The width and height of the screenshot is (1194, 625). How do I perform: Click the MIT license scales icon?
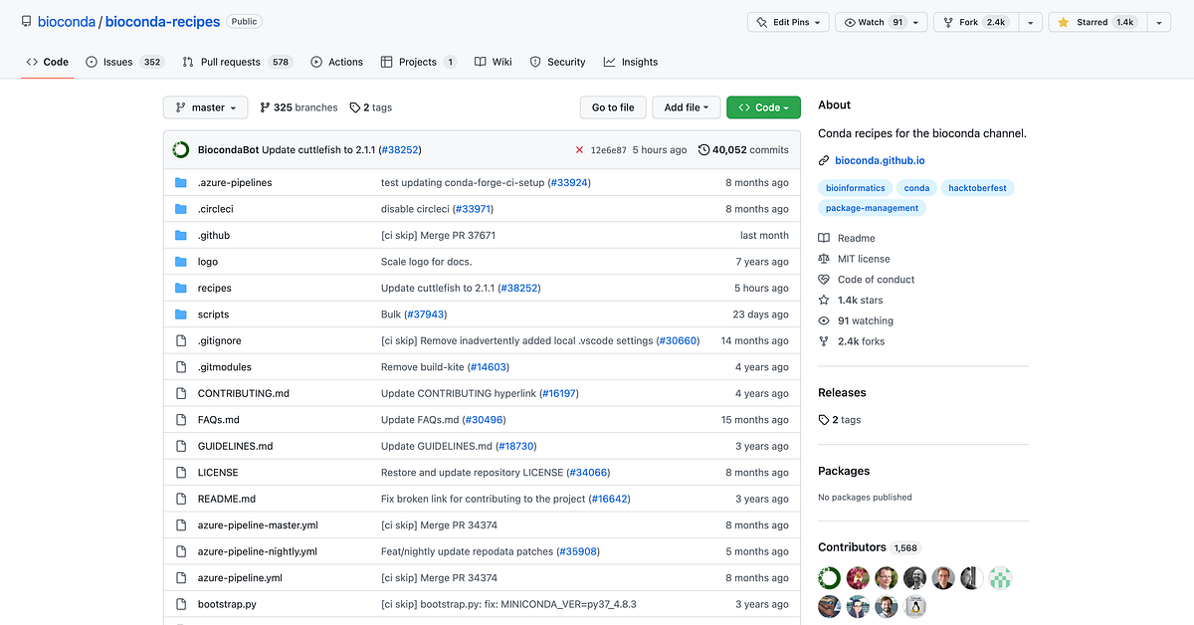pos(823,259)
